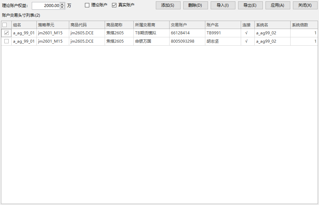Sort by 组名 column header
This screenshot has height=205, width=319.
pyautogui.click(x=24, y=25)
